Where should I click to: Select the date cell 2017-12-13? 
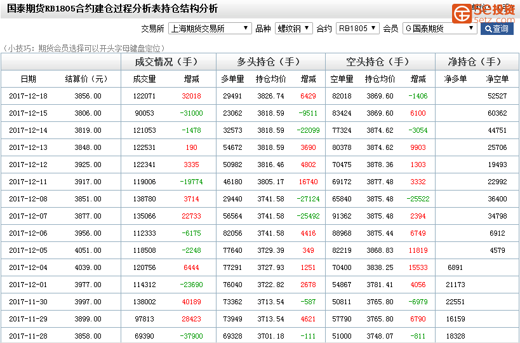[x=28, y=147]
